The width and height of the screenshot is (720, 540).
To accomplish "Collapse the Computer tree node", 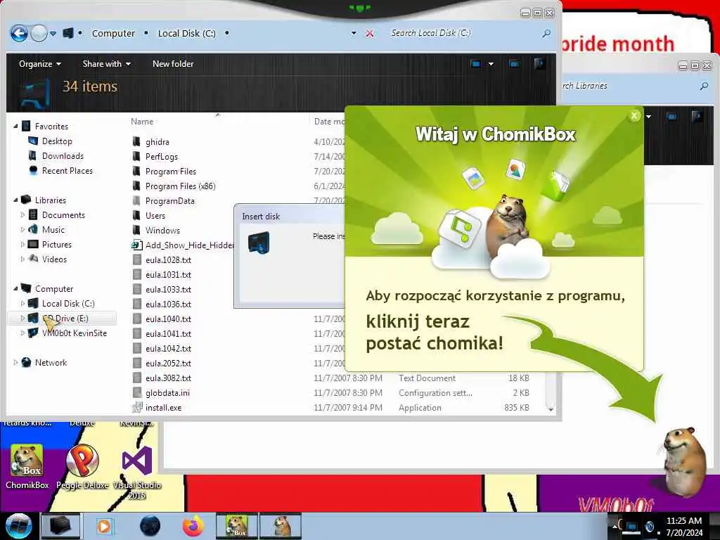I will tap(15, 288).
